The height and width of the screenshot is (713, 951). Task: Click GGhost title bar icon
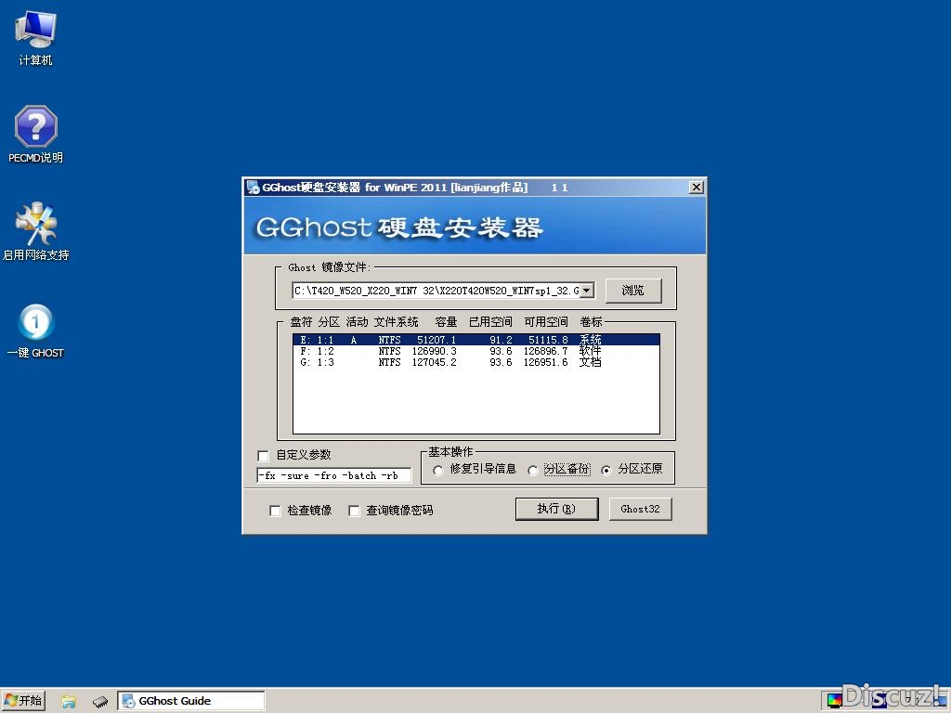(x=253, y=188)
